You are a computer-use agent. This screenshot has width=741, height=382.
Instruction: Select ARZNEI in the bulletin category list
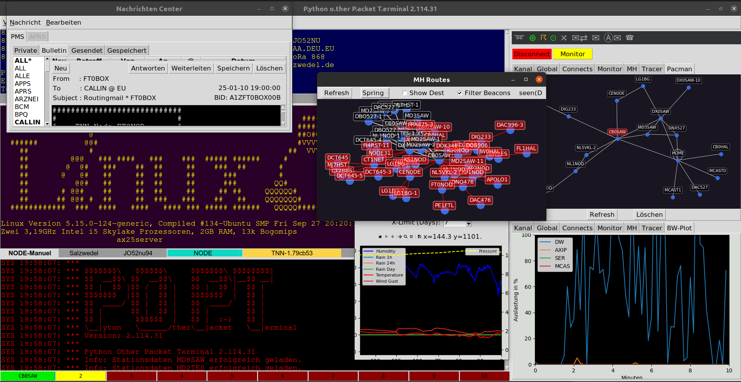pos(27,99)
